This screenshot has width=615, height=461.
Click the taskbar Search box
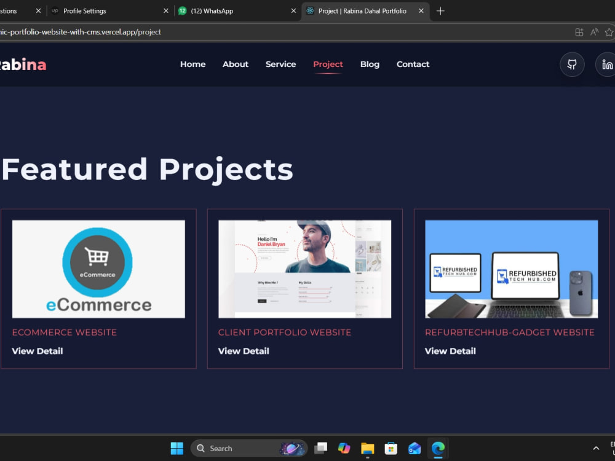point(249,449)
